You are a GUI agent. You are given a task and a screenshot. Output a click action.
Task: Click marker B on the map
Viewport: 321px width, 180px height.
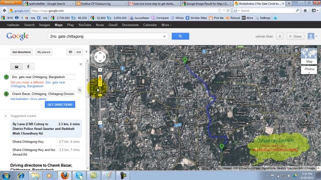222,146
